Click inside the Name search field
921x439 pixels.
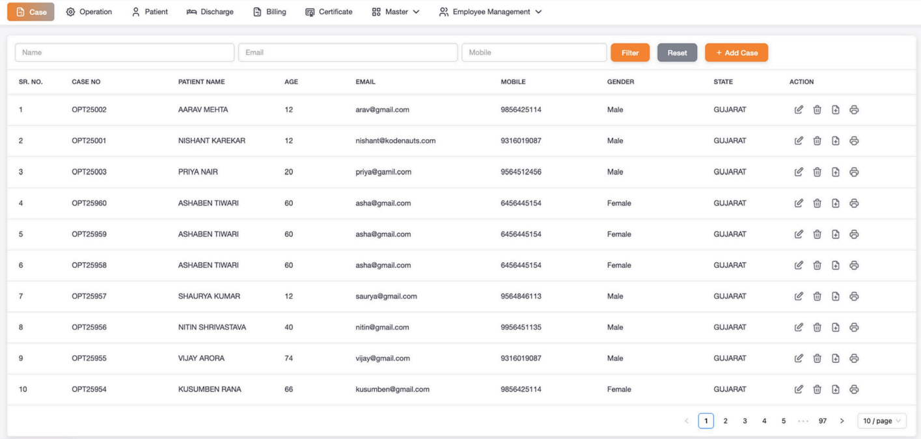pyautogui.click(x=124, y=52)
